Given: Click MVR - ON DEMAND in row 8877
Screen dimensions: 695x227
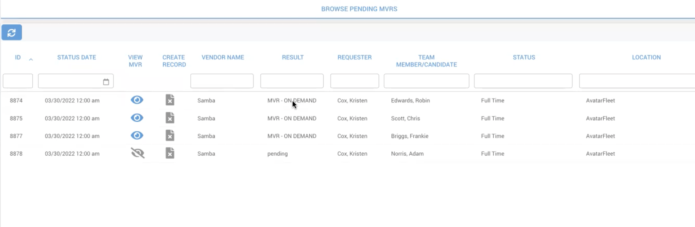Looking at the screenshot, I should 292,136.
